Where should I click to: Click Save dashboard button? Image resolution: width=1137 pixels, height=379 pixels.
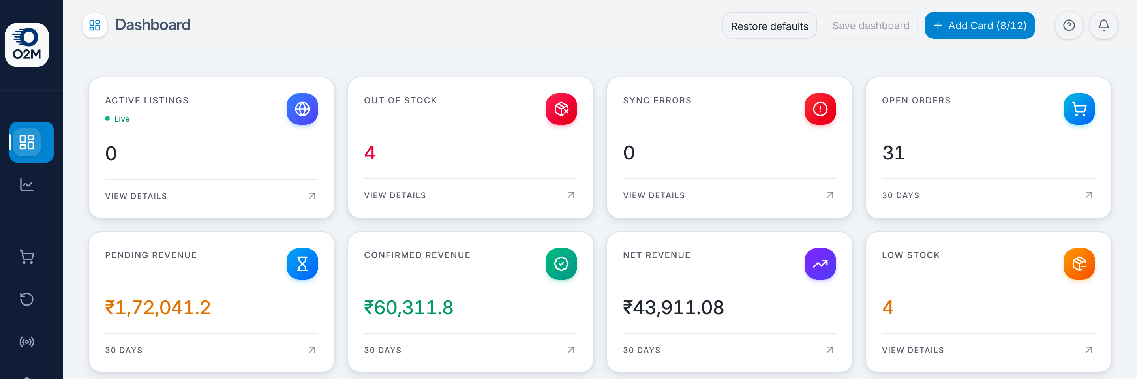click(871, 26)
